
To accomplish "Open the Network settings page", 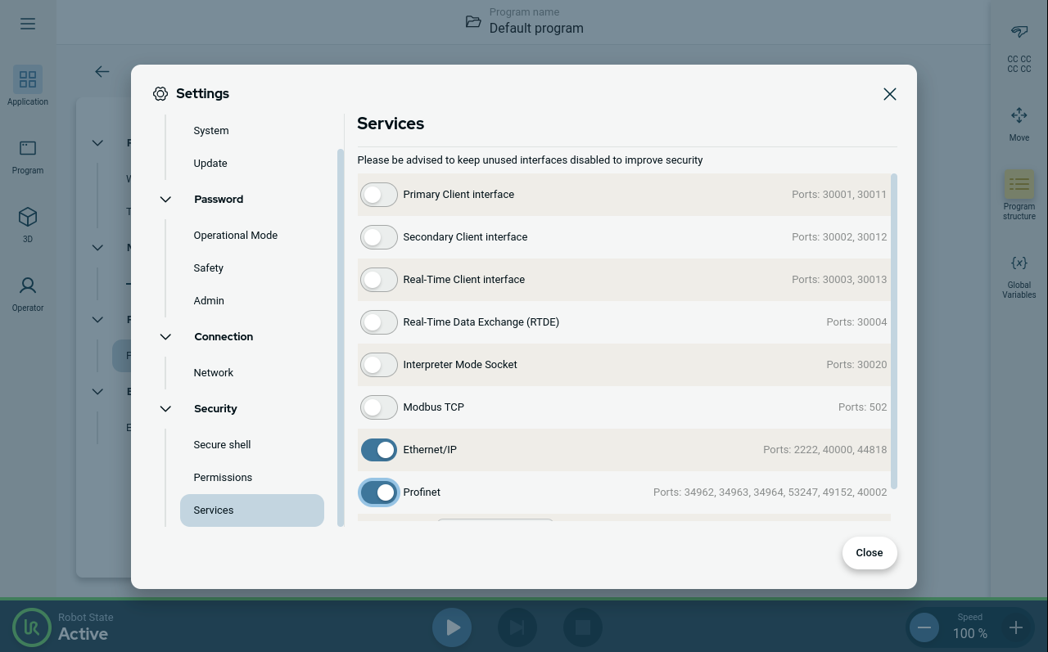I will pyautogui.click(x=214, y=373).
